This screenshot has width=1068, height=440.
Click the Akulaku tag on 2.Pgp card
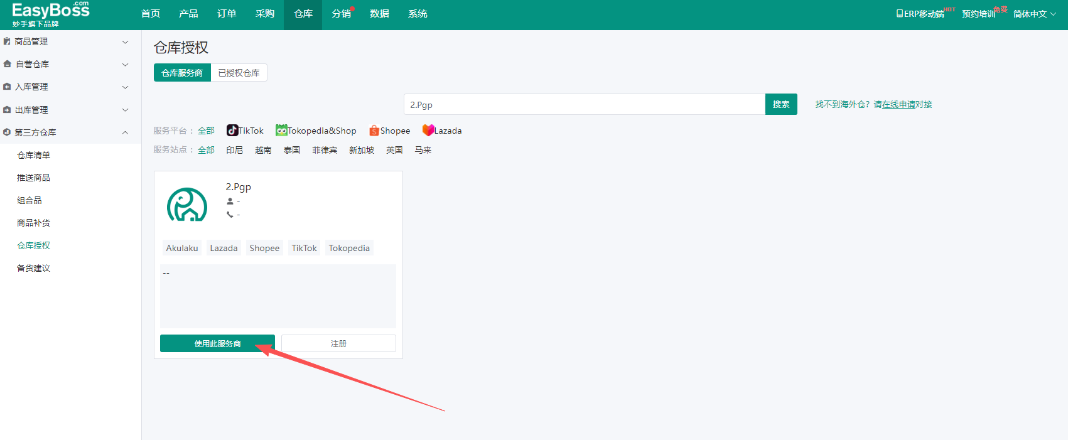[x=182, y=248]
